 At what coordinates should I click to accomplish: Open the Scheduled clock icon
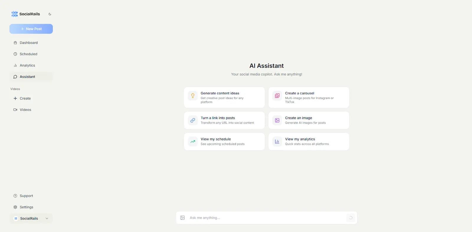pyautogui.click(x=15, y=54)
